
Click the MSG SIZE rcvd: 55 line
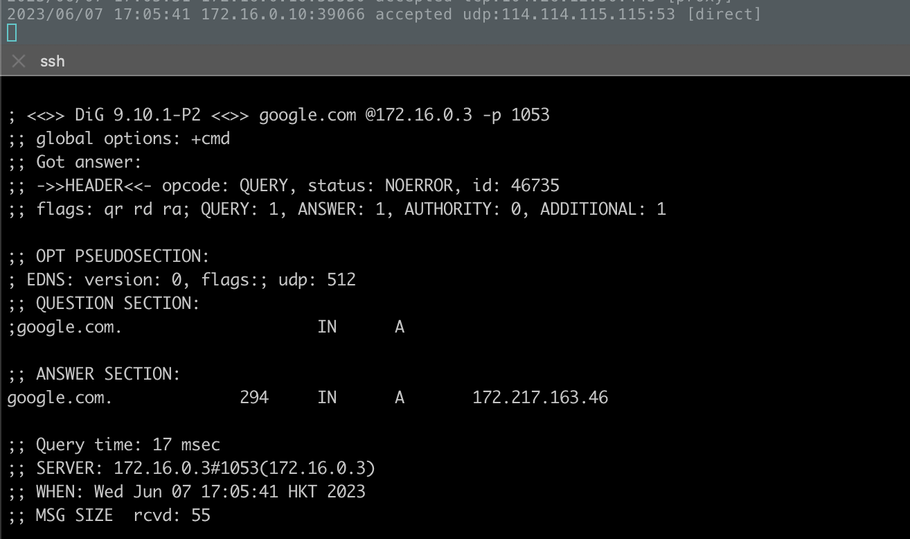[x=107, y=515]
